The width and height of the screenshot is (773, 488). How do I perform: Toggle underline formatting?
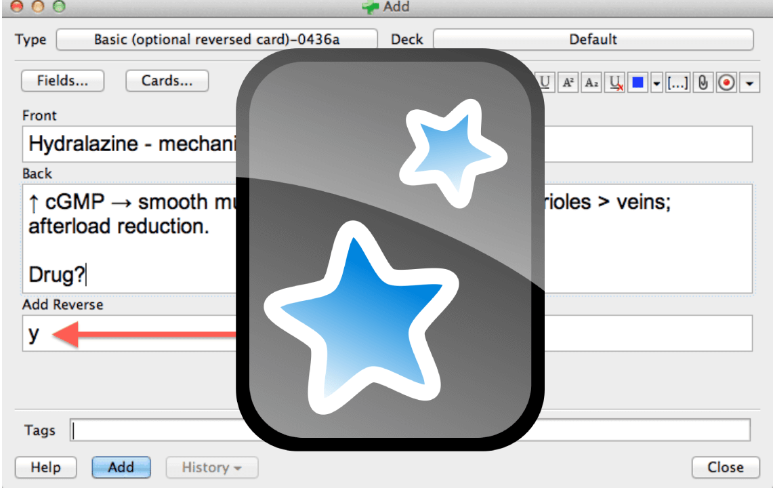[546, 83]
